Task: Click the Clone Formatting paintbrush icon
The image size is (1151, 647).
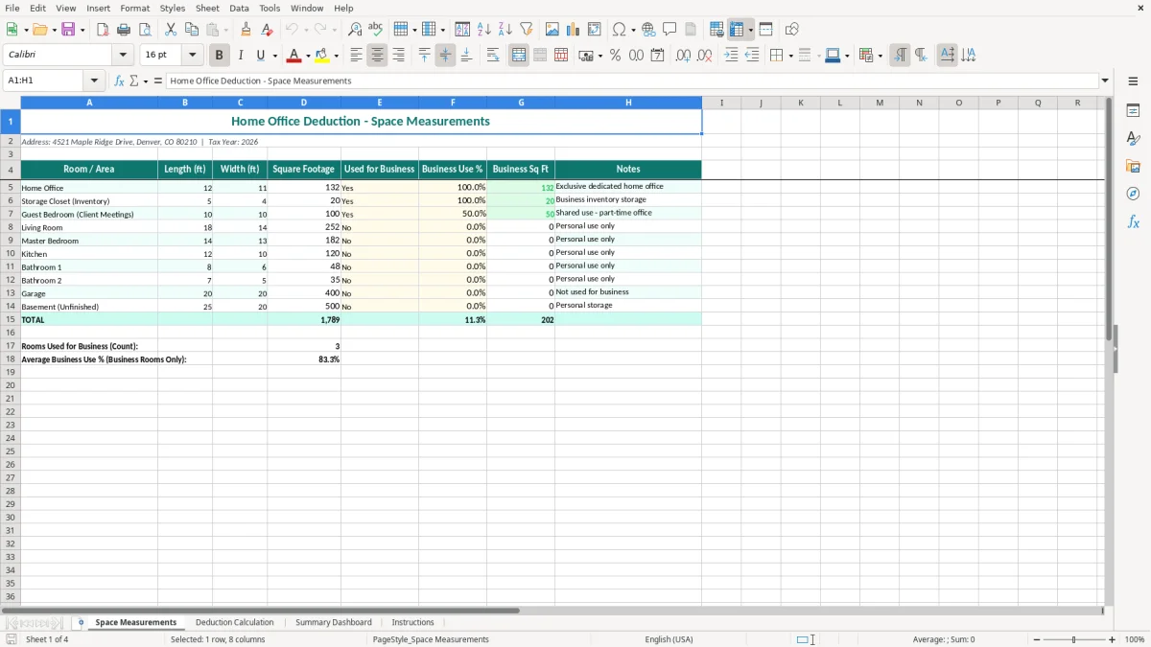Action: coord(247,30)
